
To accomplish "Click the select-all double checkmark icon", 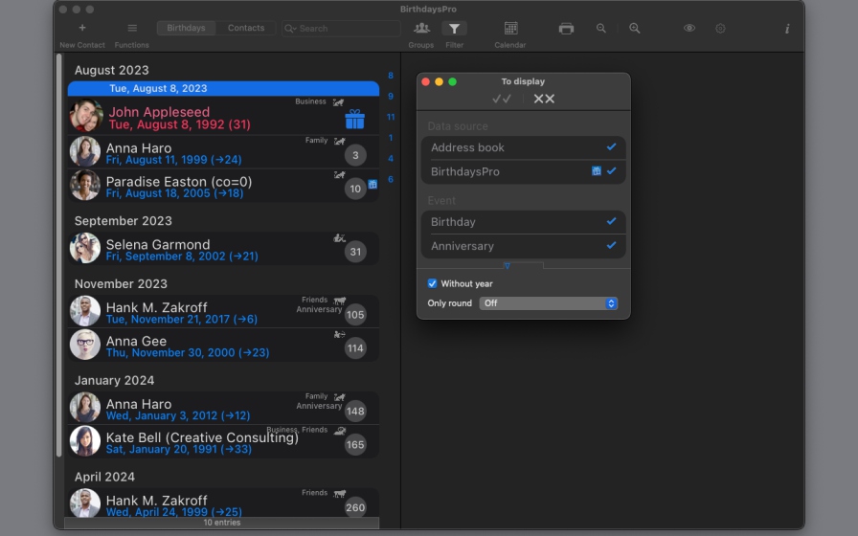I will pos(501,99).
